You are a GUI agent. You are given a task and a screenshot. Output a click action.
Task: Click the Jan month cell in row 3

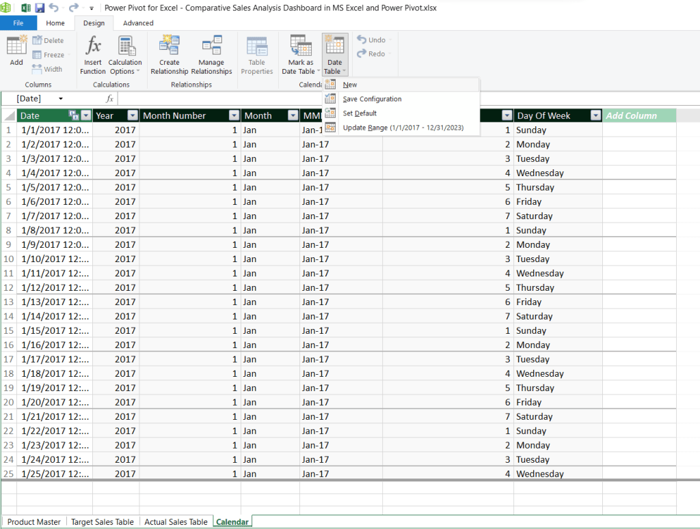click(270, 158)
